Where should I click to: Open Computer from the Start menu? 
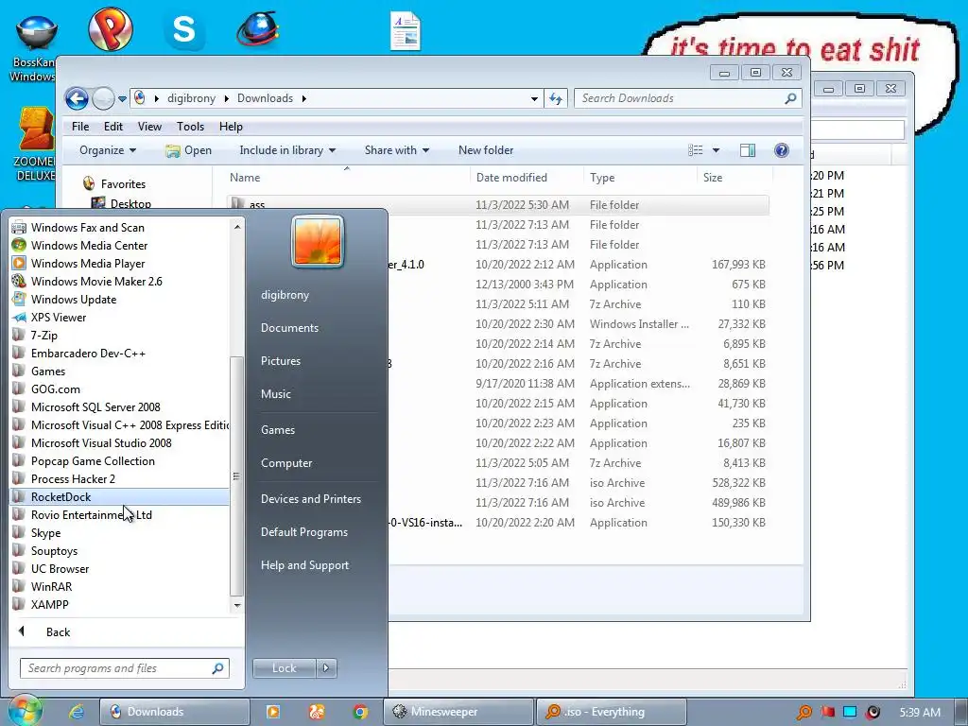coord(286,463)
